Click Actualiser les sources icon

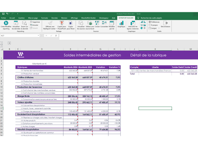click(x=81, y=23)
